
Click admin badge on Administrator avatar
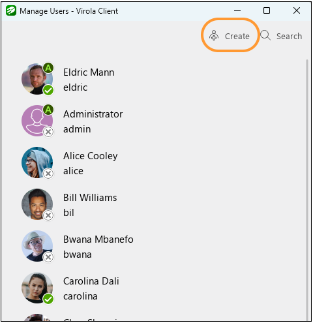pyautogui.click(x=48, y=110)
